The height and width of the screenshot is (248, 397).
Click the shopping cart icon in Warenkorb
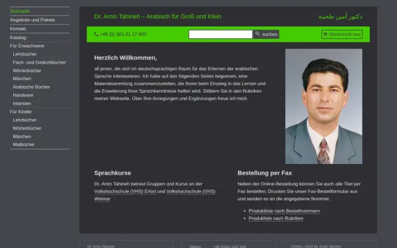tap(326, 34)
